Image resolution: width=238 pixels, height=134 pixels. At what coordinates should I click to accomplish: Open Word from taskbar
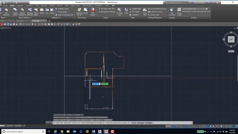coord(93,131)
